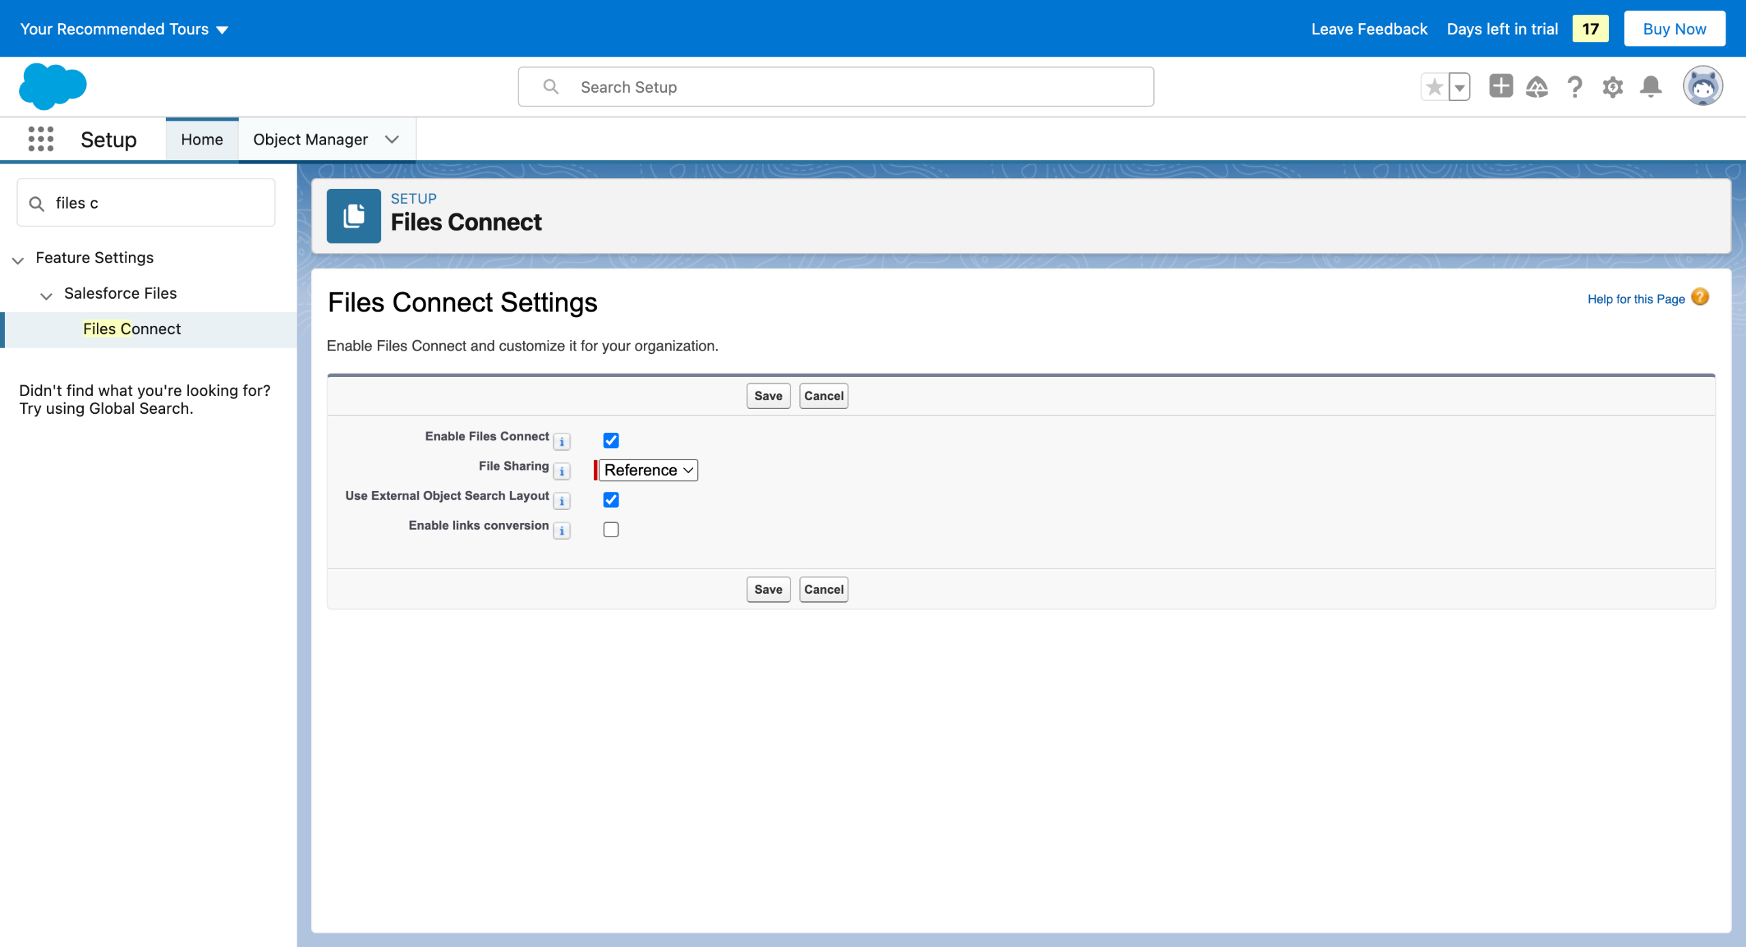Image resolution: width=1746 pixels, height=947 pixels.
Task: Click into the Search Setup field
Action: tap(835, 87)
